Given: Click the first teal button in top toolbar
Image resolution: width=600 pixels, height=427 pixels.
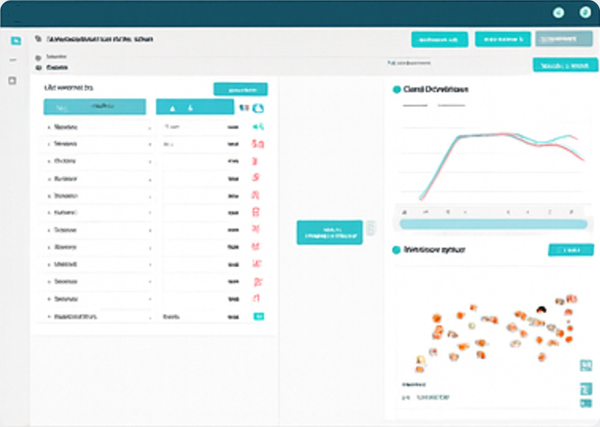Looking at the screenshot, I should click(x=439, y=39).
